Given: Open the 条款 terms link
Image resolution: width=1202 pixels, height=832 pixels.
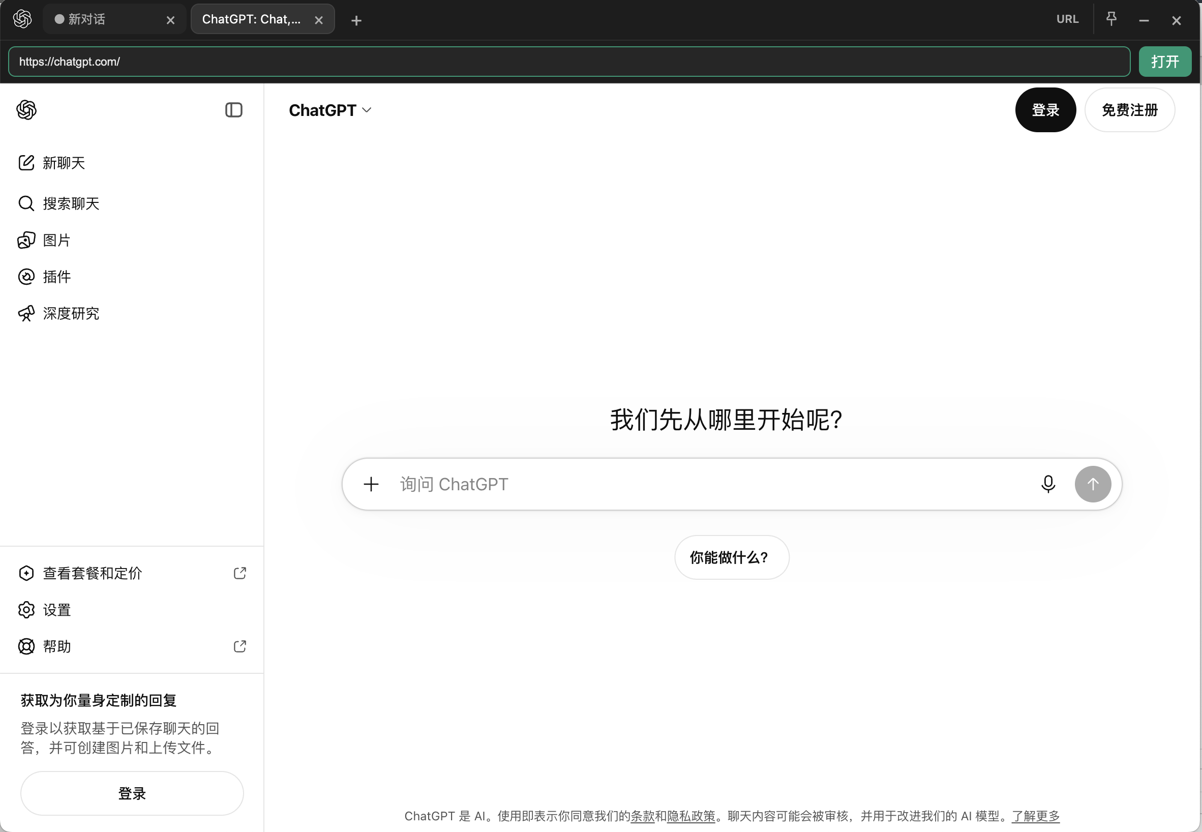Looking at the screenshot, I should (643, 816).
